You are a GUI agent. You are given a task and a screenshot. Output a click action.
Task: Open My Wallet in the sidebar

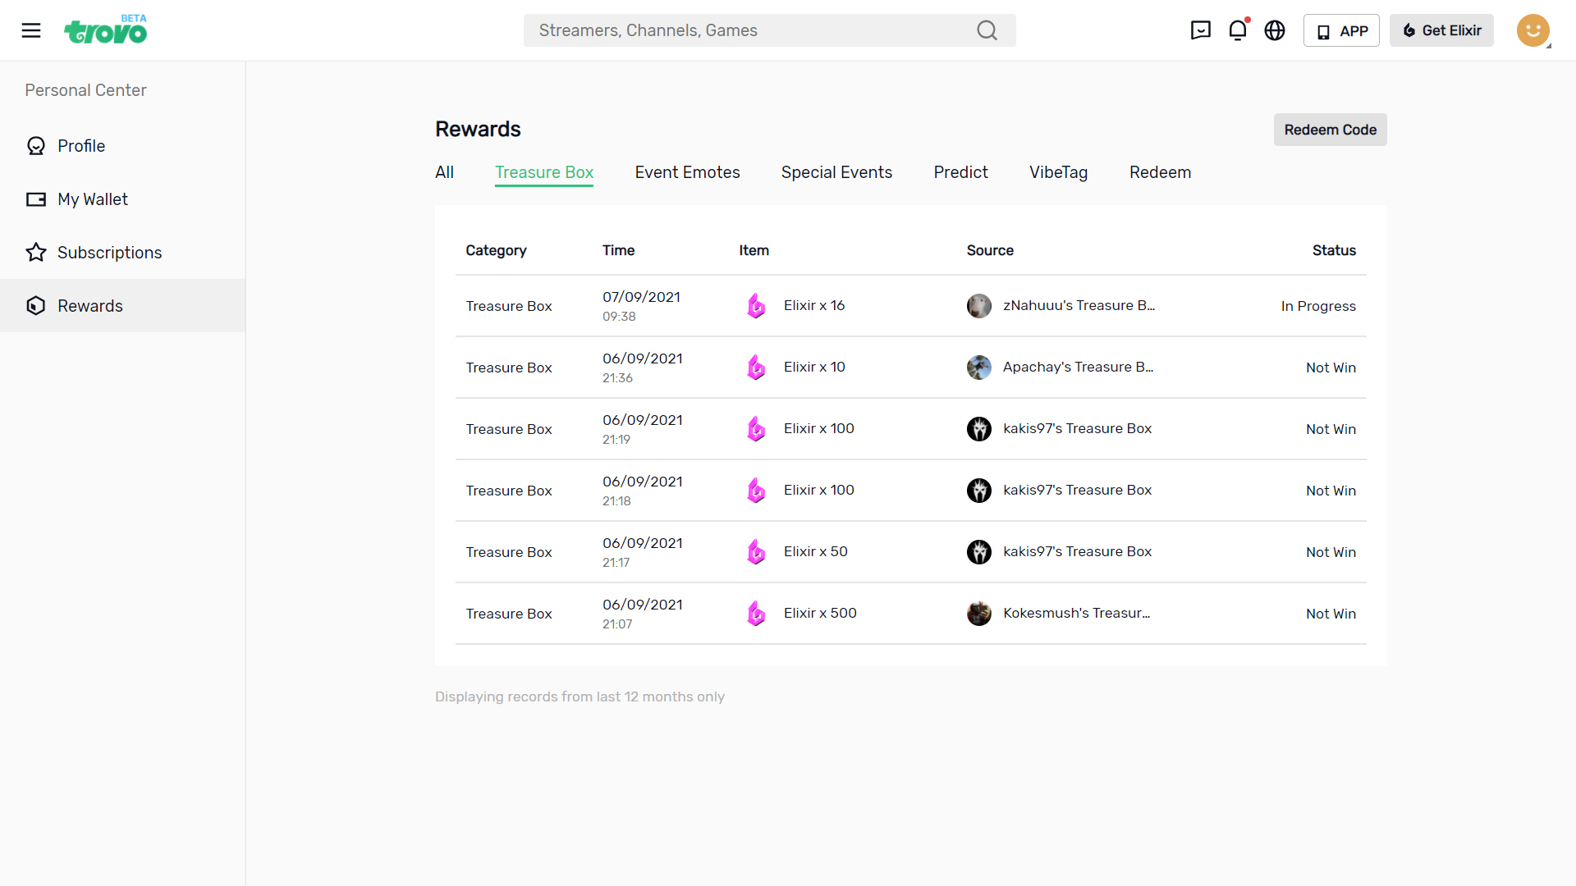[92, 199]
